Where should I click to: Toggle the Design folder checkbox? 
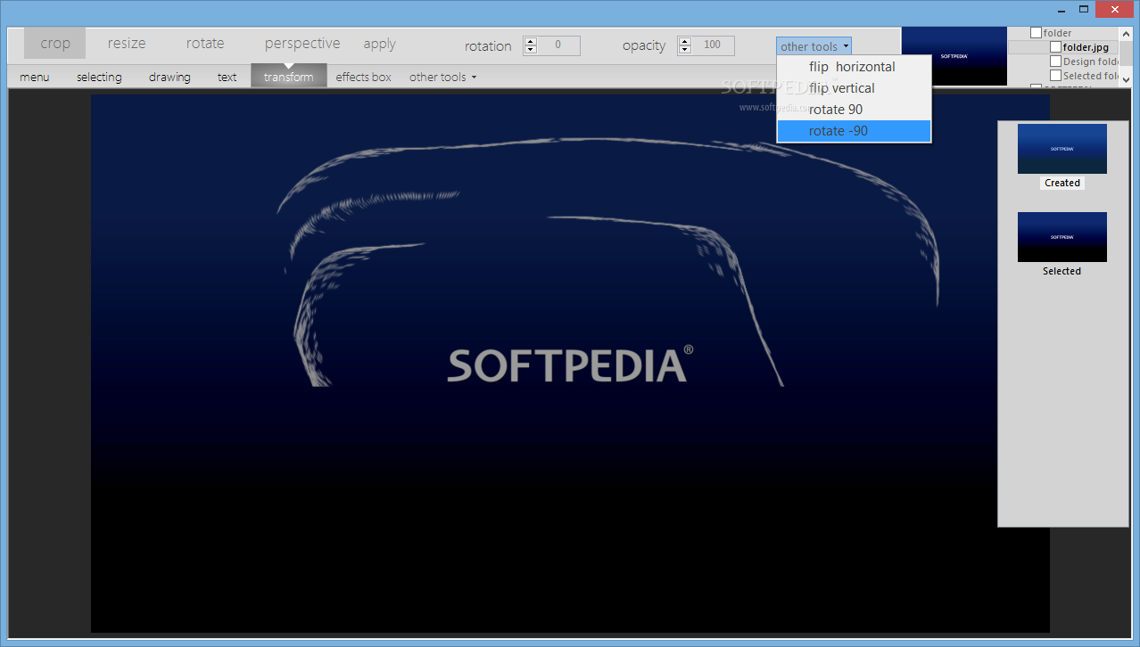(x=1055, y=61)
